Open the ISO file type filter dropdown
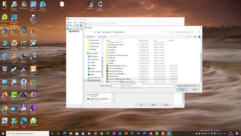 [x=188, y=86]
